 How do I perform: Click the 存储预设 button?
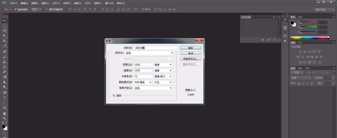coord(190,58)
